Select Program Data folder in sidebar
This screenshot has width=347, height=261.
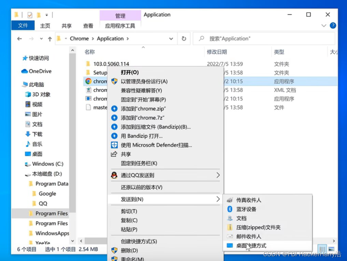(x=48, y=183)
